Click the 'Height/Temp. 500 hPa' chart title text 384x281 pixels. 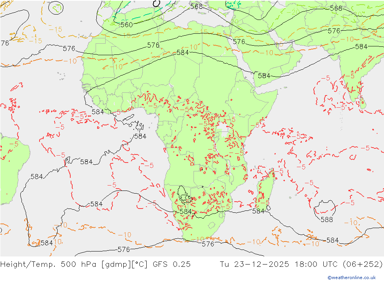click(48, 265)
